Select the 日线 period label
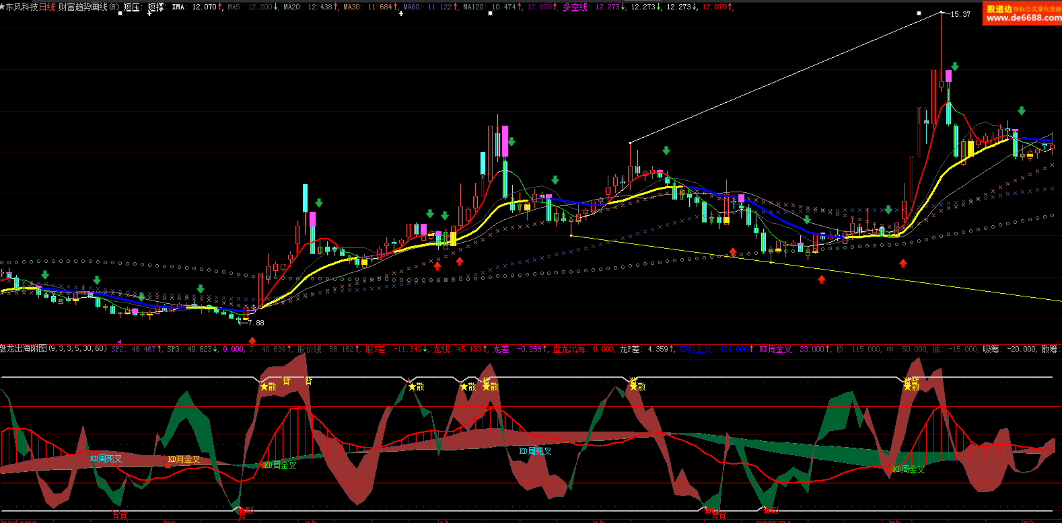This screenshot has width=1062, height=523. pos(47,7)
